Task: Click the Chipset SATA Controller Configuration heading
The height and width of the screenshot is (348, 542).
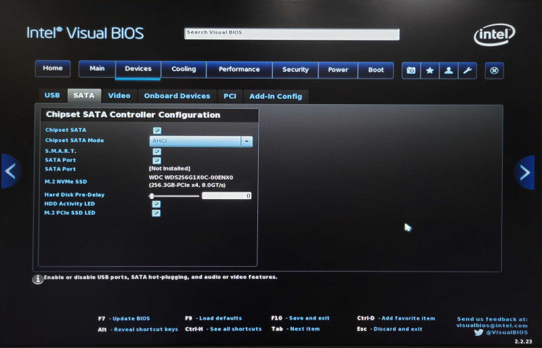Action: click(x=133, y=114)
